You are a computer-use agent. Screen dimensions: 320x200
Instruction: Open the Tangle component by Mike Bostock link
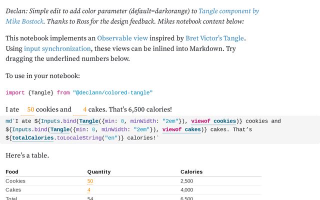(228, 10)
